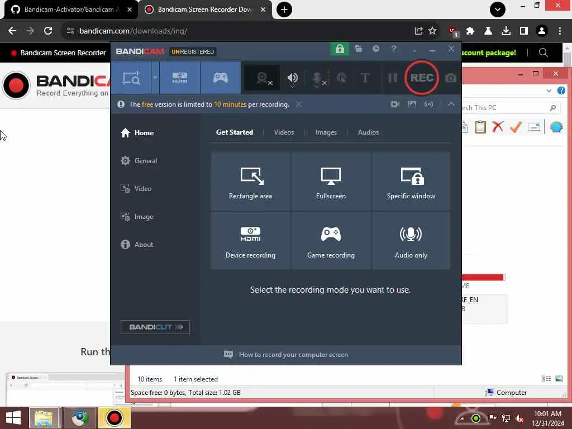The image size is (572, 429).
Task: Toggle the webcam overlay icon
Action: (263, 78)
